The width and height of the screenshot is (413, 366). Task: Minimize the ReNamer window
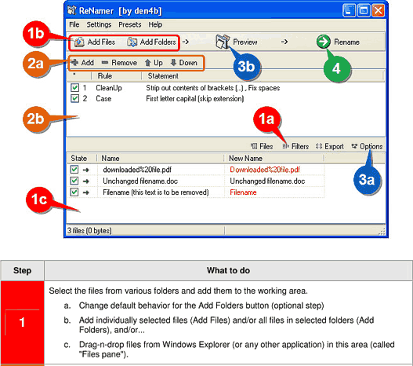[x=349, y=11]
